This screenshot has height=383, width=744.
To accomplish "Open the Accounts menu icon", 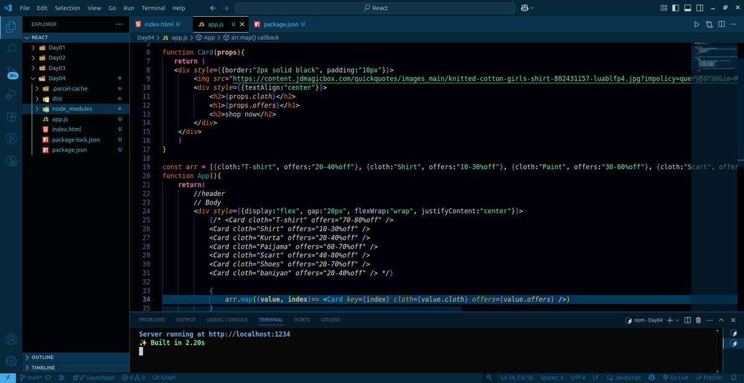I will [11, 339].
